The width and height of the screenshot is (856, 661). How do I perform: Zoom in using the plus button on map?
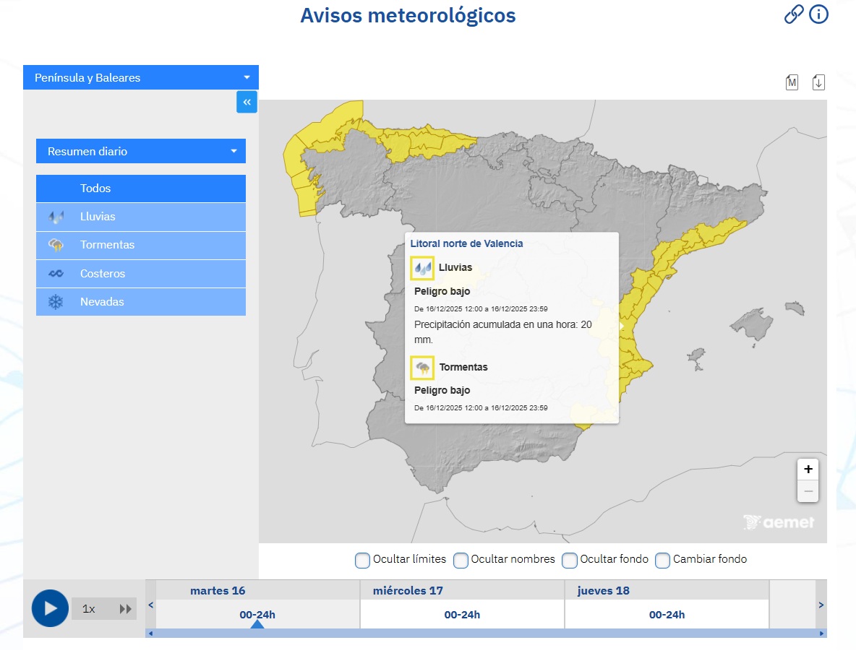pyautogui.click(x=808, y=468)
